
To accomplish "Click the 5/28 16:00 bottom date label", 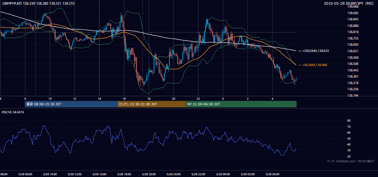I will [124, 174].
